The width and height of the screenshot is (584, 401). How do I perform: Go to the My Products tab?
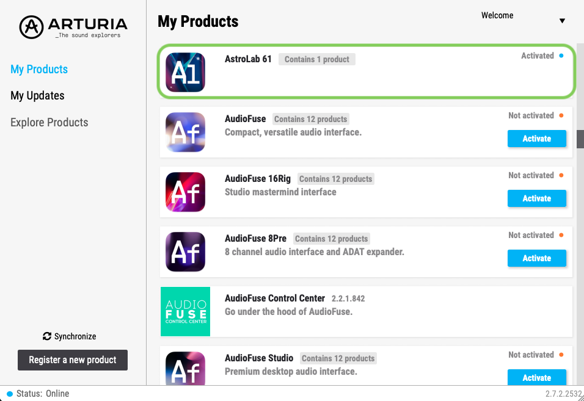(39, 70)
